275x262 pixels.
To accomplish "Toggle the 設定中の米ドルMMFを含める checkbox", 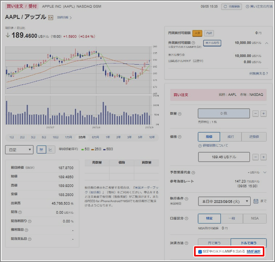I will click(x=200, y=252).
